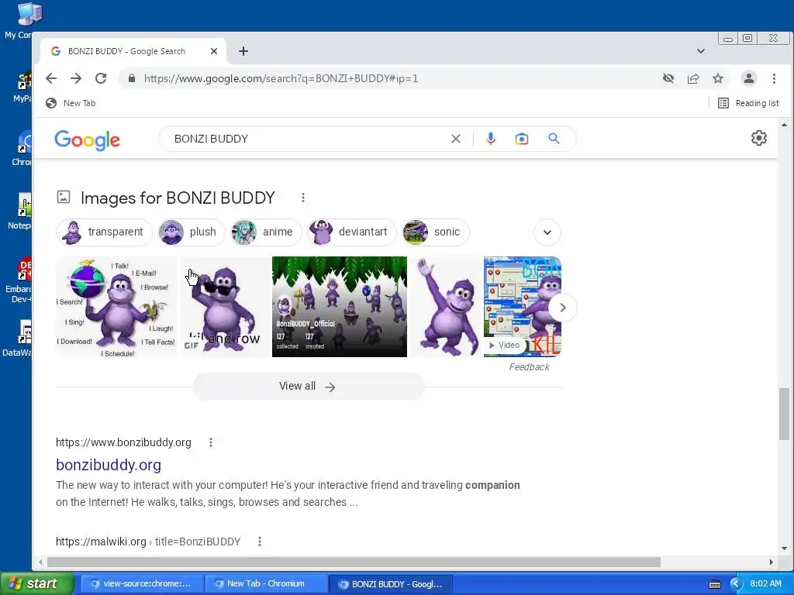Click the crossed-out eye icon in address bar

coord(668,78)
